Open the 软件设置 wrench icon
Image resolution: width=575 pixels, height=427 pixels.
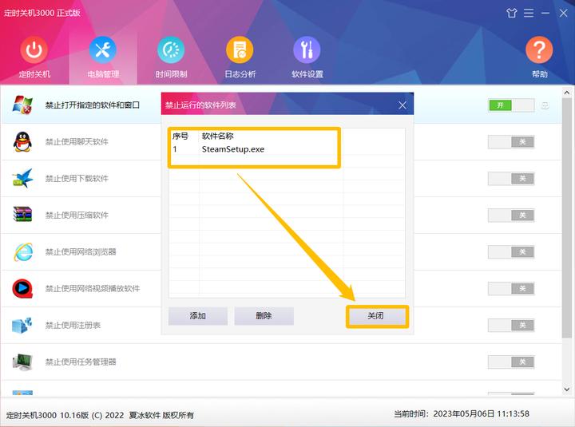[307, 49]
